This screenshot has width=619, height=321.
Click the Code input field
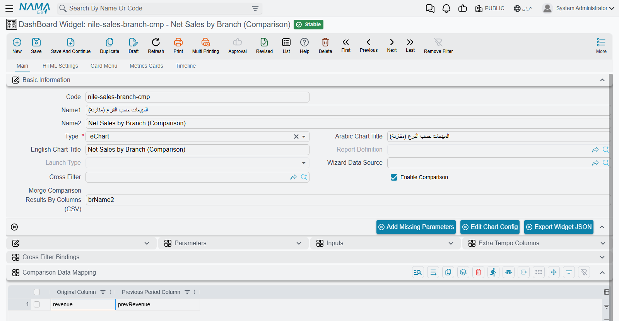197,97
